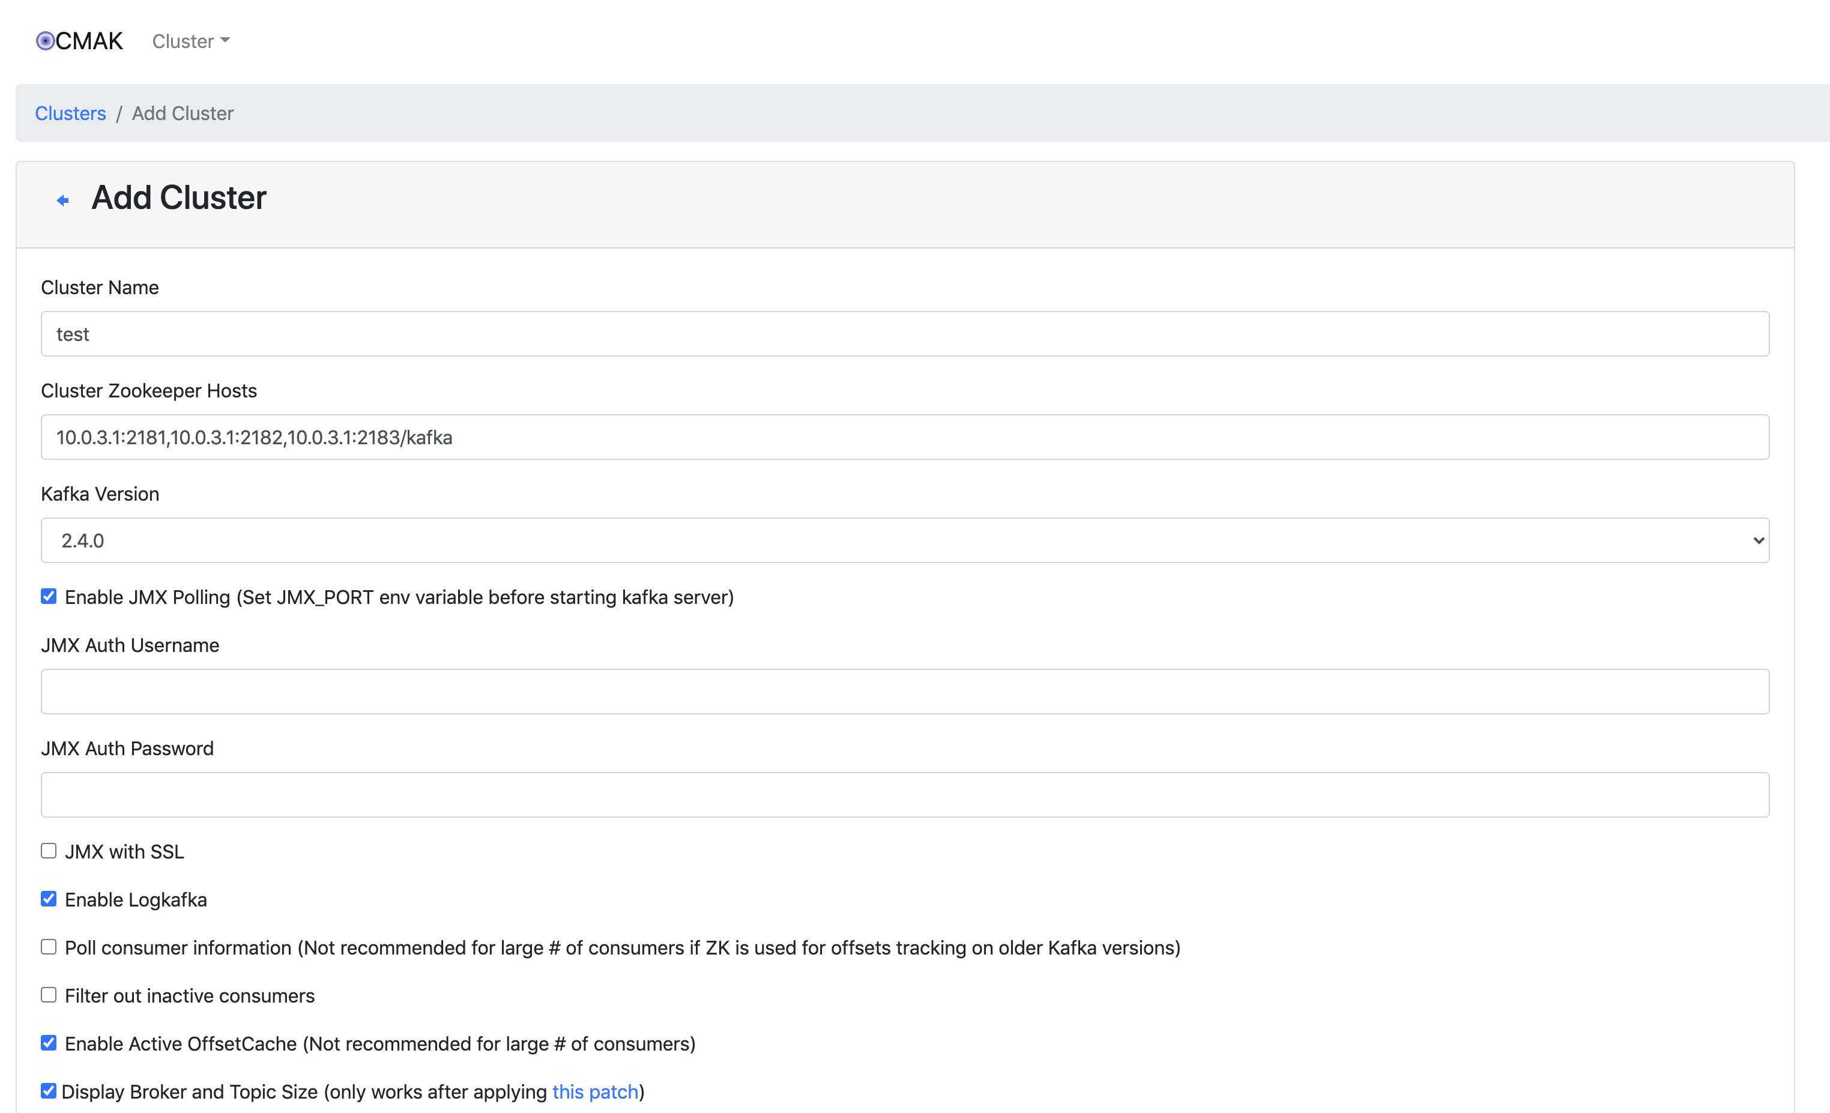Check Poll consumer information option
The image size is (1830, 1113).
(x=49, y=947)
